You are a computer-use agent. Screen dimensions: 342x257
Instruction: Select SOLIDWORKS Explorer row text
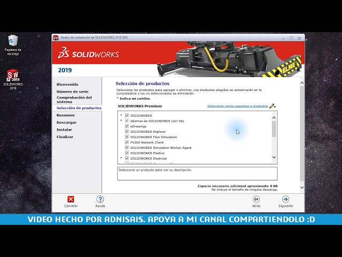(148, 132)
